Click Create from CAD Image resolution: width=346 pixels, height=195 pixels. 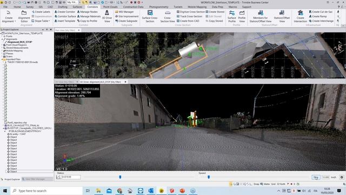[188, 21]
